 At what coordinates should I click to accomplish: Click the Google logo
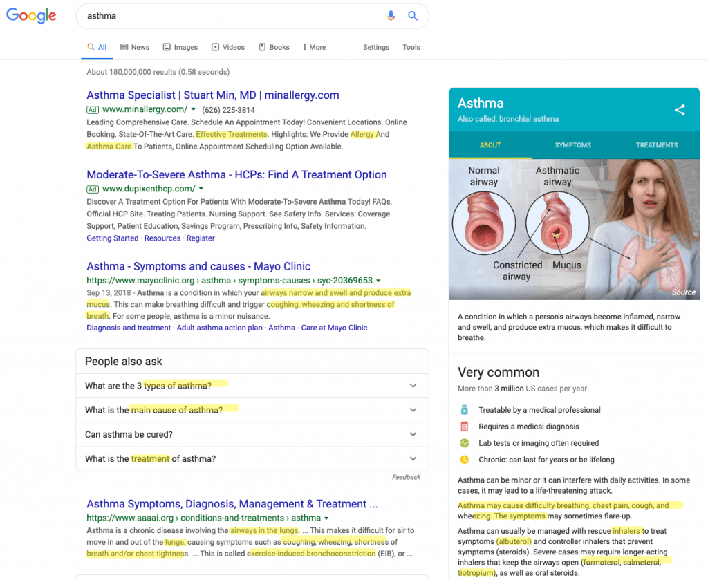pos(31,15)
